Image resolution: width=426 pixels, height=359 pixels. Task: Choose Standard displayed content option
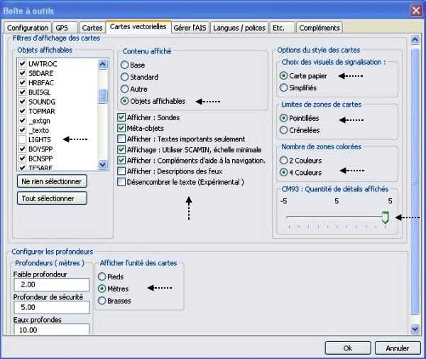tap(125, 77)
